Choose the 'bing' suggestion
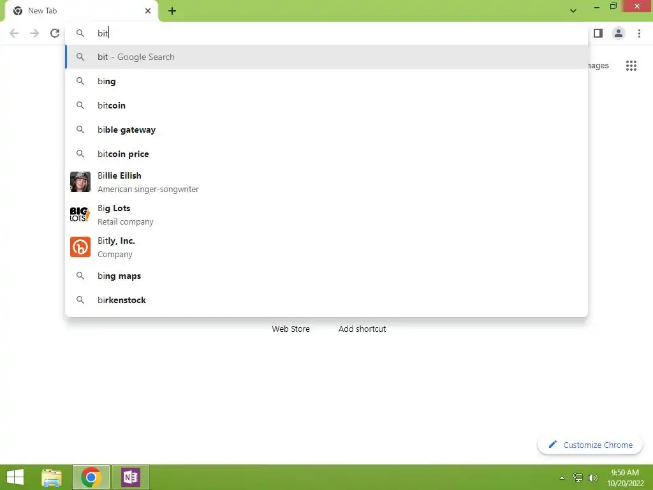 click(x=326, y=81)
